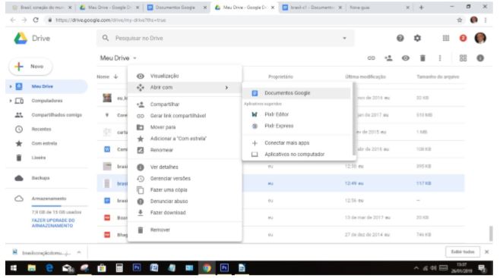
Task: Expand the Computadores sidebar tree arrow
Action: tap(11, 101)
